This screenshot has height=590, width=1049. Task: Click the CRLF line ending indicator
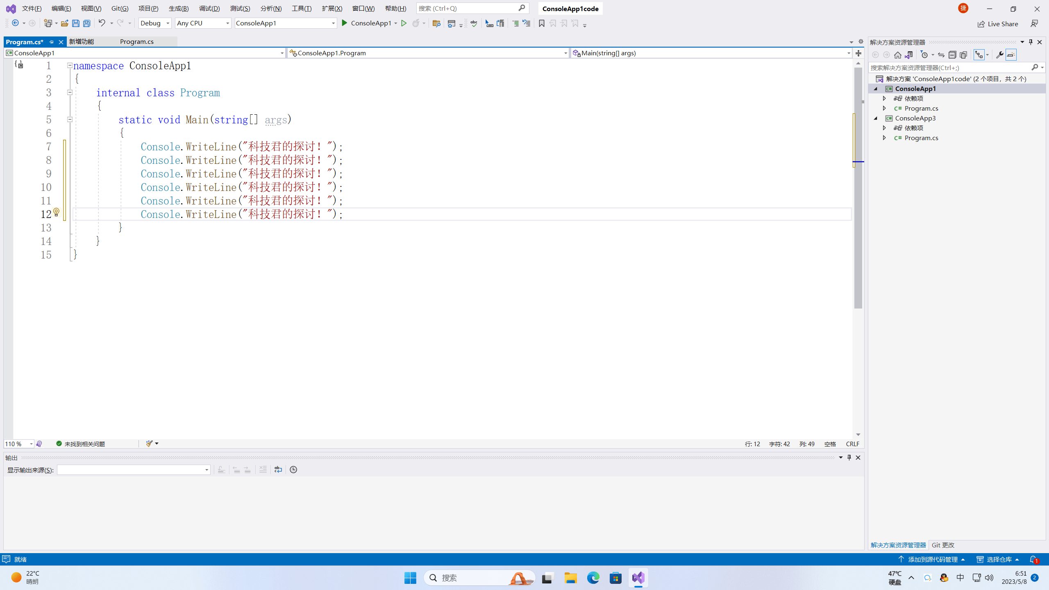(853, 444)
